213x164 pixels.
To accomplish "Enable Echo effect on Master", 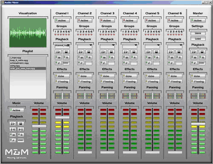I will (198, 76).
